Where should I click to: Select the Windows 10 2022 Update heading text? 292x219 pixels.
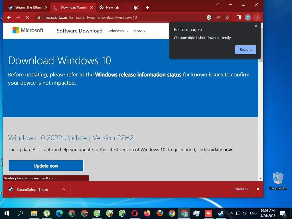click(71, 138)
